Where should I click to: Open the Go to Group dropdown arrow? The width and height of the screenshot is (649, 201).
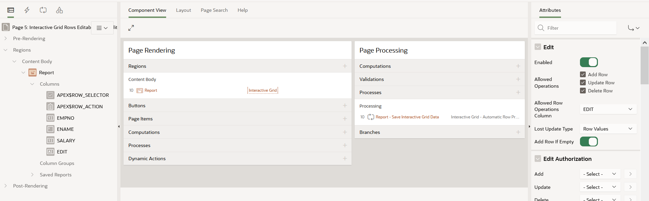click(x=634, y=28)
